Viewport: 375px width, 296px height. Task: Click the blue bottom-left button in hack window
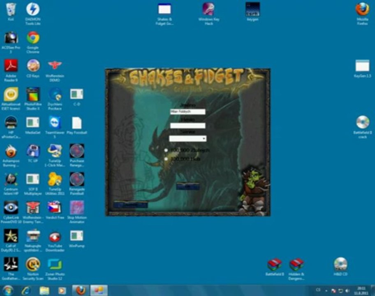coord(130,205)
